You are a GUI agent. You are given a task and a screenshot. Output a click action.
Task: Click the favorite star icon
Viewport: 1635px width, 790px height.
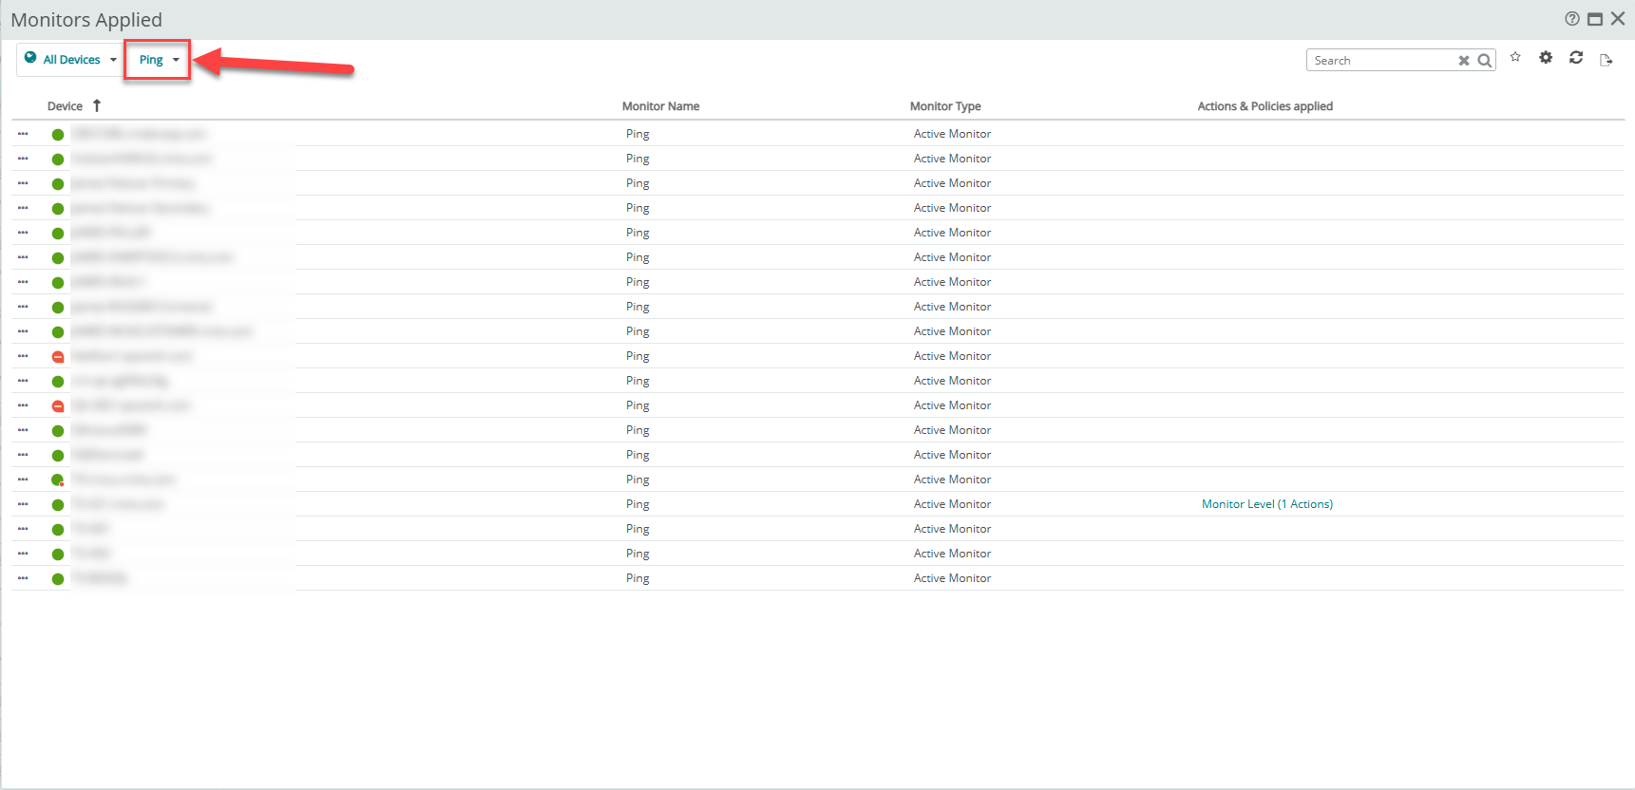1515,57
